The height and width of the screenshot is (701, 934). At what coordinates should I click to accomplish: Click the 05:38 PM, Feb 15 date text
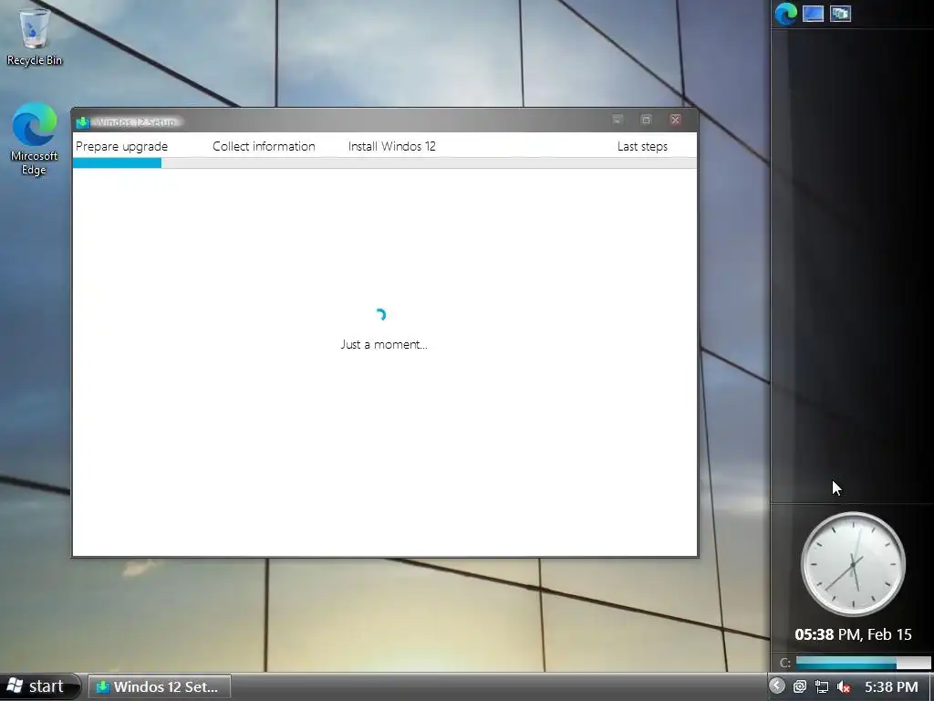pos(853,634)
